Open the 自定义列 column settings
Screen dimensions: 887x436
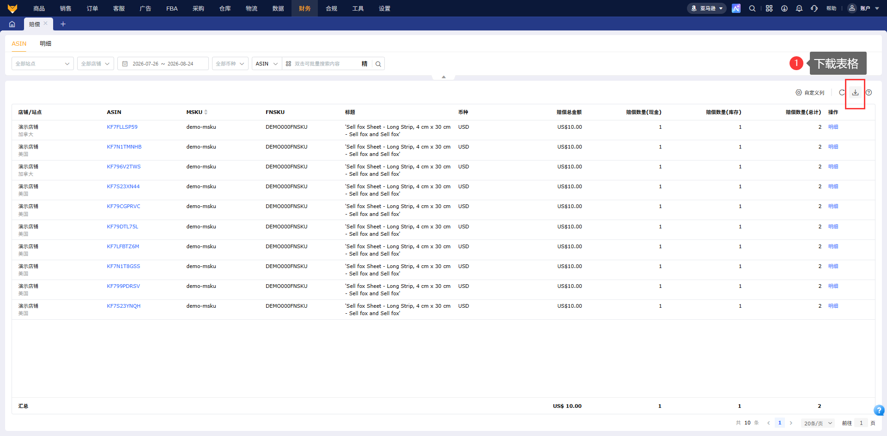[x=810, y=93]
